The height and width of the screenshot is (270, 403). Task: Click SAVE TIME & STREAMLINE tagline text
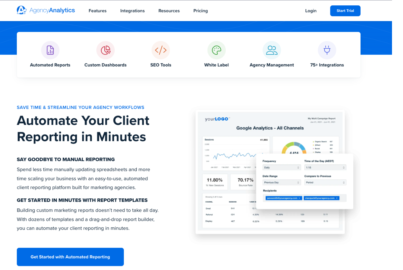80,107
